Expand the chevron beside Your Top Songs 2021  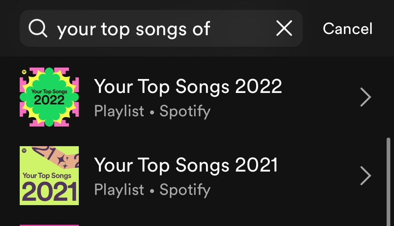(365, 176)
